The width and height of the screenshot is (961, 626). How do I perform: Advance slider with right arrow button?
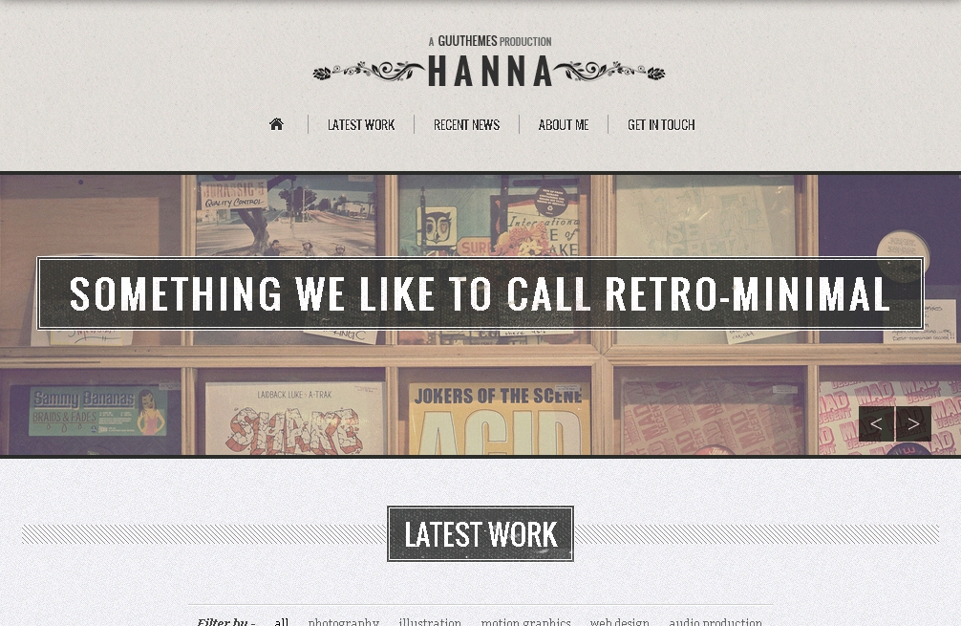(x=913, y=423)
